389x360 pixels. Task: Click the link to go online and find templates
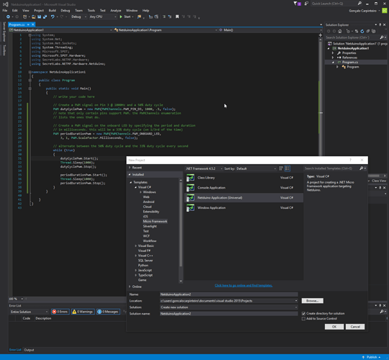coord(243,286)
